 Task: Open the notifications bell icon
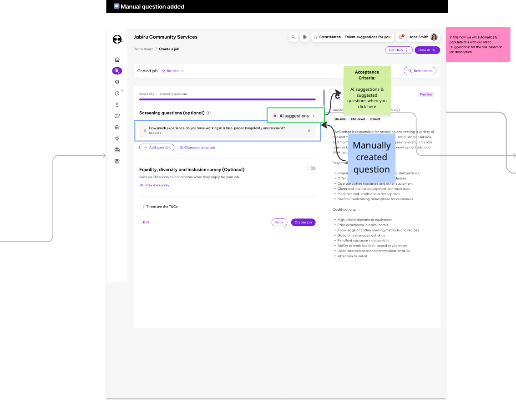[x=400, y=37]
